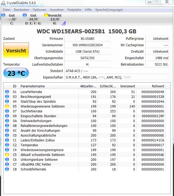Click the yellow icon of Wiederzugewiesene Sektoren row
174x196 pixels.
[x=7, y=106]
